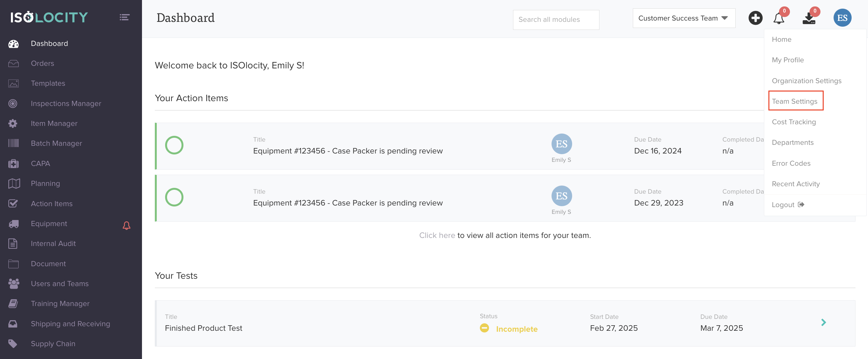868x359 pixels.
Task: Mark Dec 29, 2023 action item complete
Action: click(x=174, y=197)
